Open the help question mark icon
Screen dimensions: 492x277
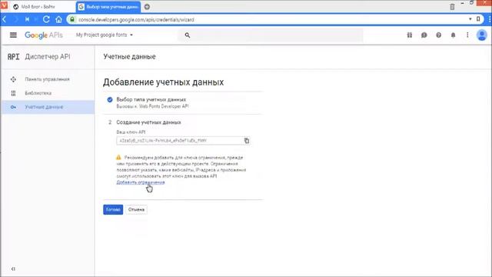point(438,35)
